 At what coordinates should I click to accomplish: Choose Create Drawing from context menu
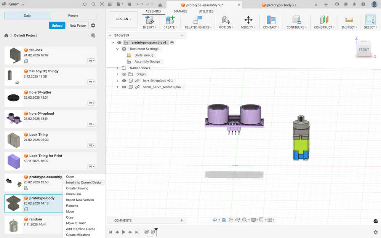point(77,188)
